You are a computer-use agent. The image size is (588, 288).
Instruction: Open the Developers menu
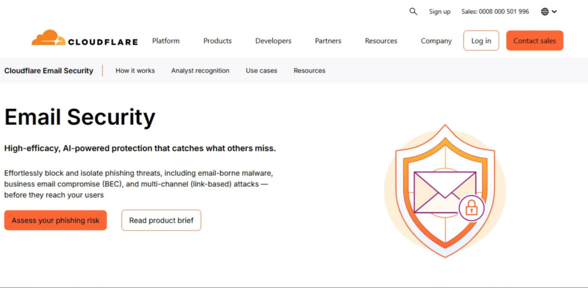(273, 41)
